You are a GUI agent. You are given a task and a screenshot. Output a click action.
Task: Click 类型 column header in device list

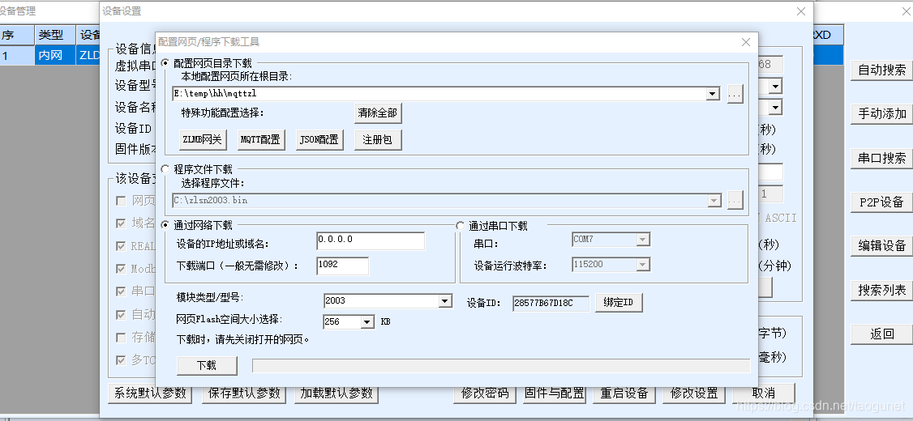pos(55,35)
